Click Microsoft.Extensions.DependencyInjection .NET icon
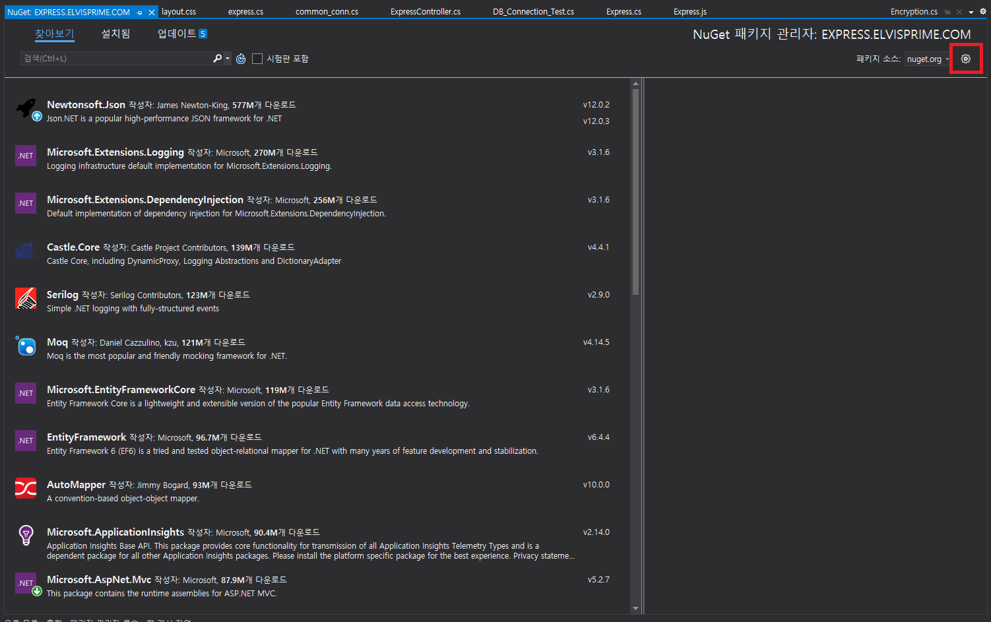The height and width of the screenshot is (622, 991). click(26, 203)
